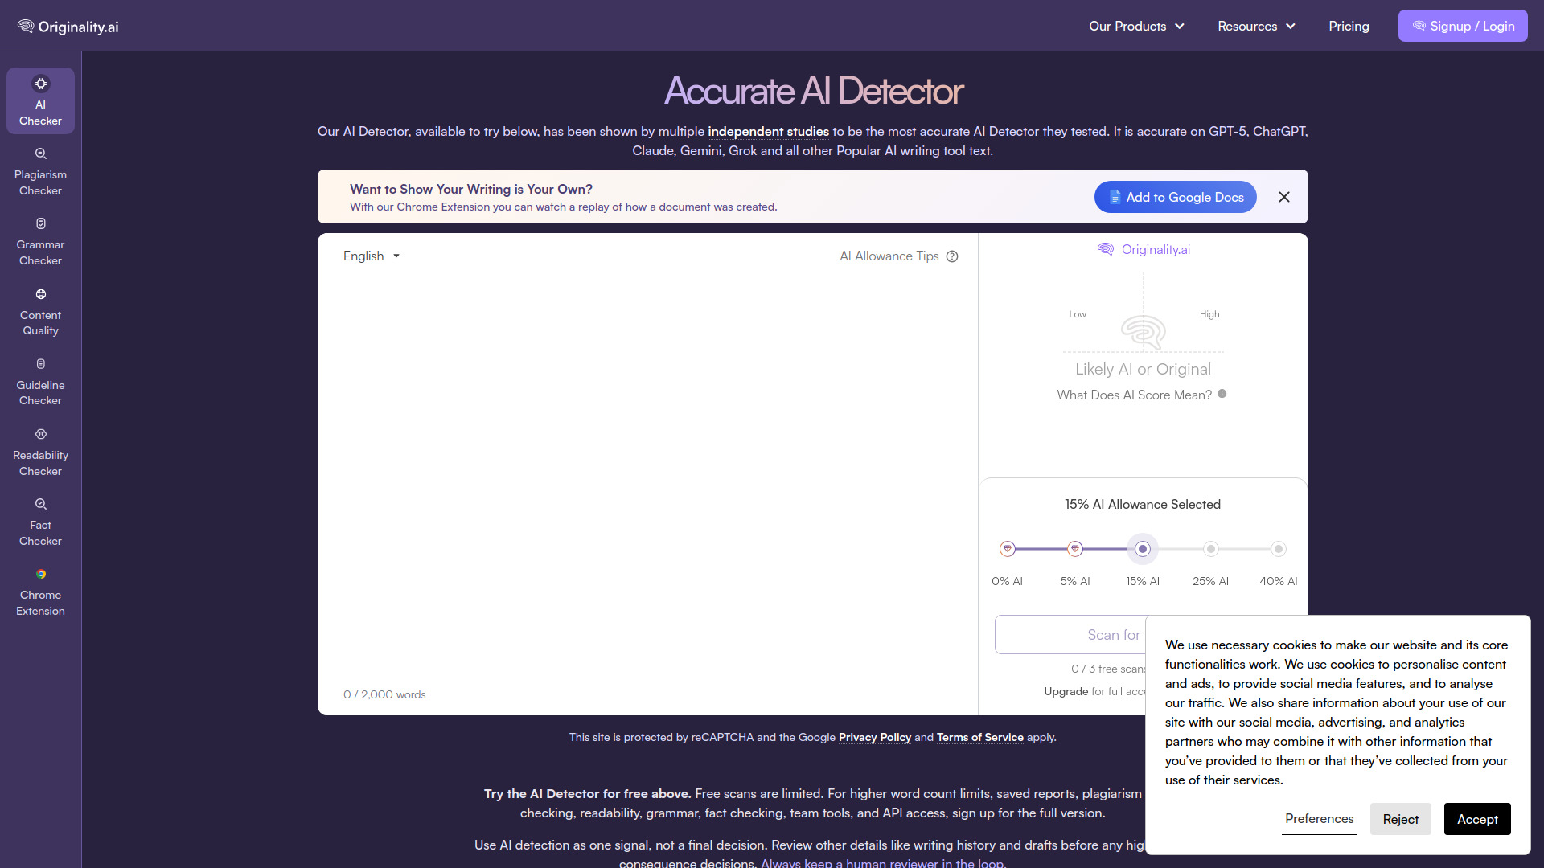Screen dimensions: 1544x868
Task: Select the 5% AI allowance option
Action: click(1075, 549)
